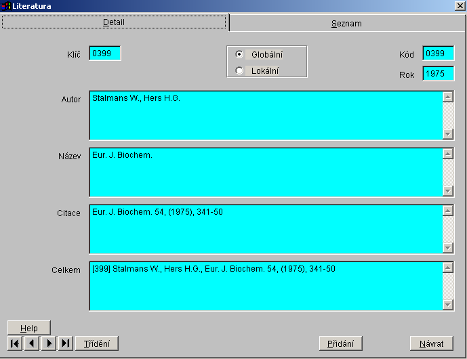Select the Globální radio option
This screenshot has height=359, width=467.
239,54
